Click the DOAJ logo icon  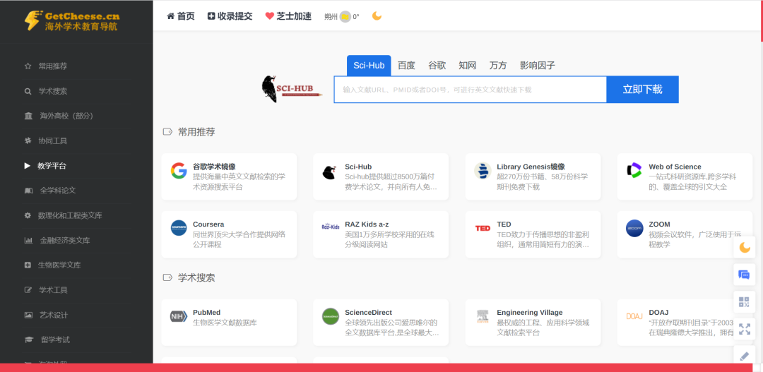[634, 316]
